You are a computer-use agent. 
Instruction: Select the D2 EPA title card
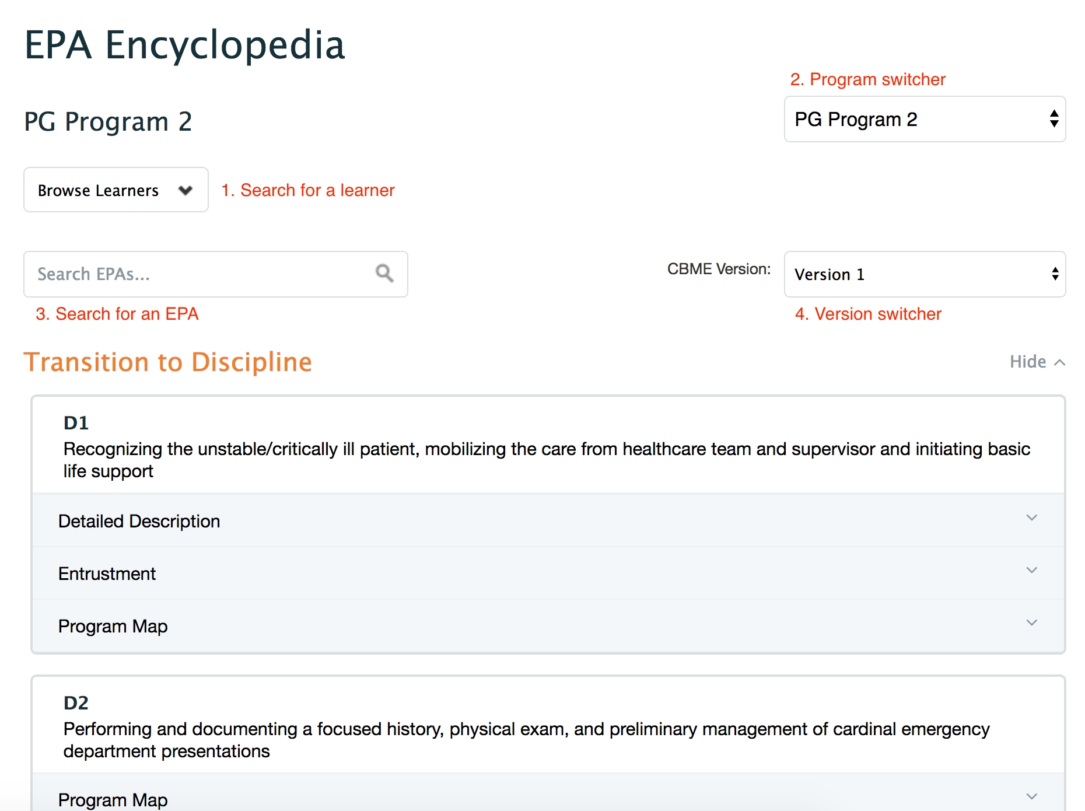(x=547, y=726)
